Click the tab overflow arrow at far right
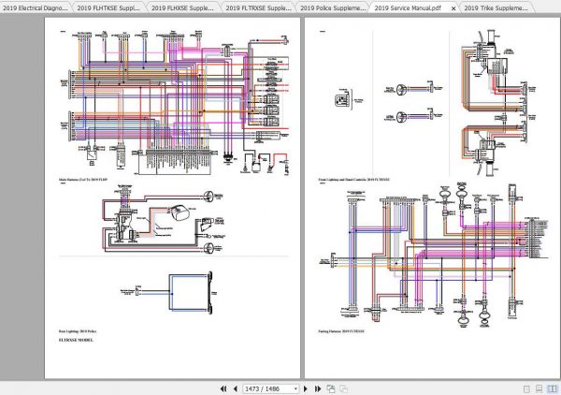This screenshot has height=395, width=561. [x=554, y=7]
